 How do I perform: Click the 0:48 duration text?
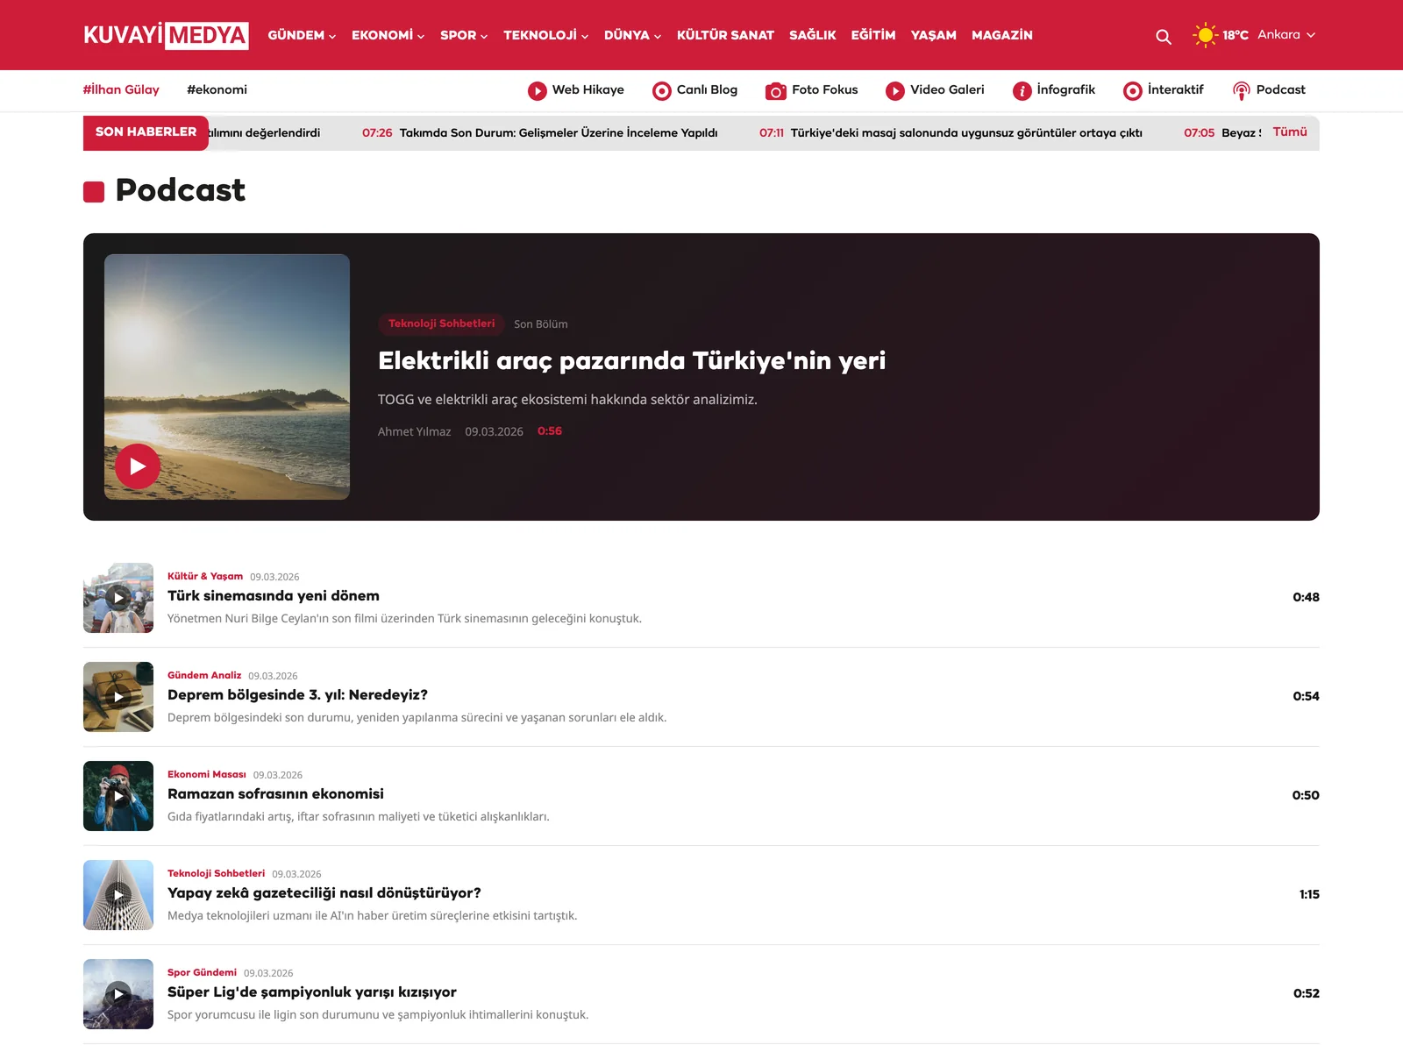[1306, 598]
